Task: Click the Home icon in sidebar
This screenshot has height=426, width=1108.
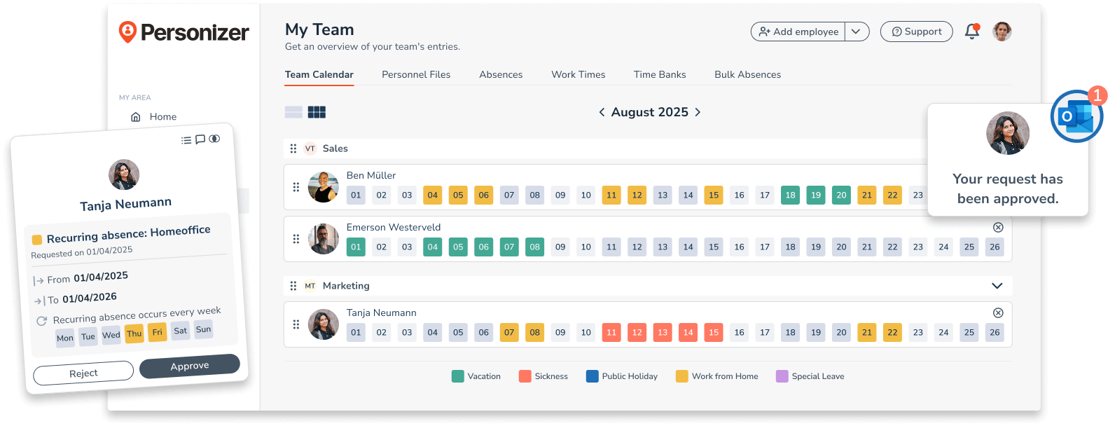Action: coord(136,117)
